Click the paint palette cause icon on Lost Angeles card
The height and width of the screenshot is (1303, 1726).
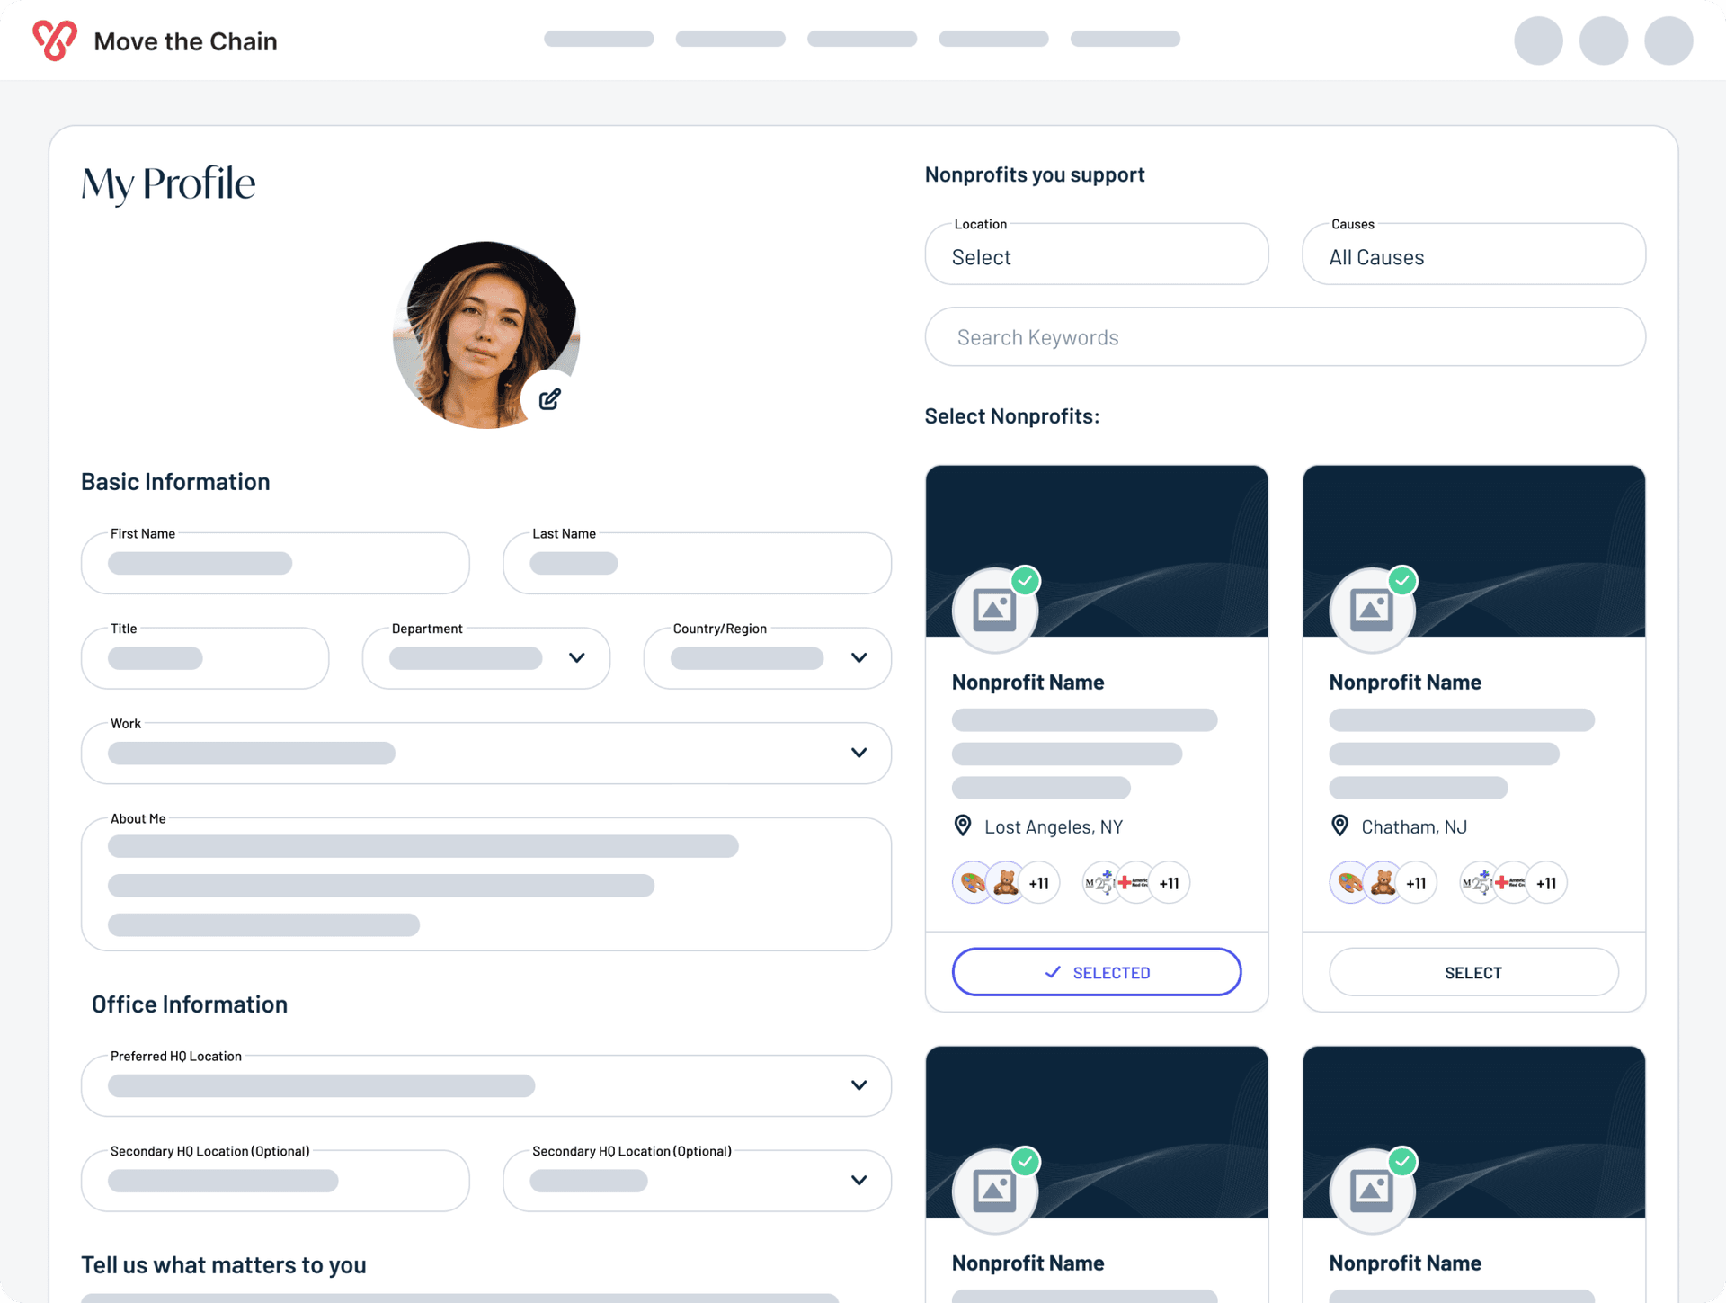point(973,883)
